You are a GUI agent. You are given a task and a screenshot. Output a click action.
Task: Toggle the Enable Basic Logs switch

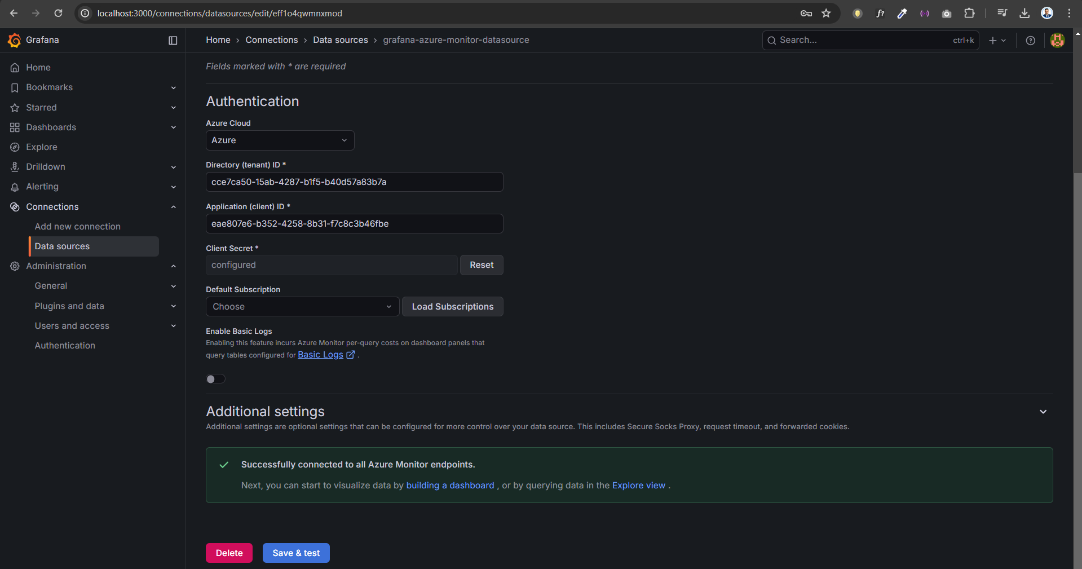pyautogui.click(x=215, y=379)
